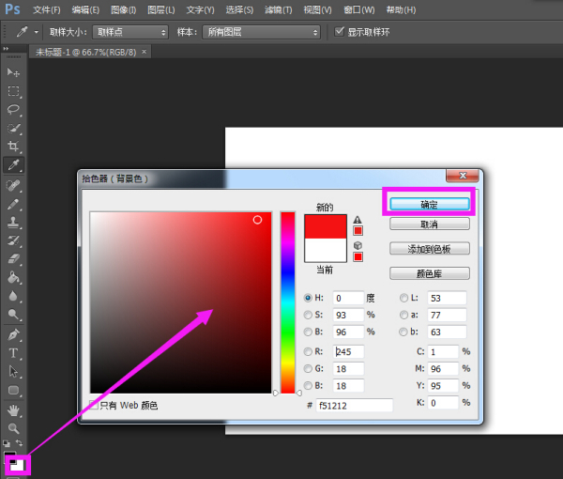Open the eyedropper tool preset picker arrow
Viewport: 563px width, 479px height.
pyautogui.click(x=37, y=32)
